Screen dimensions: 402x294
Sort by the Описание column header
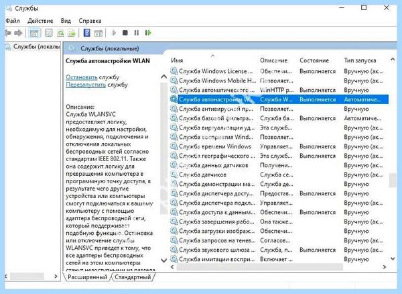273,60
